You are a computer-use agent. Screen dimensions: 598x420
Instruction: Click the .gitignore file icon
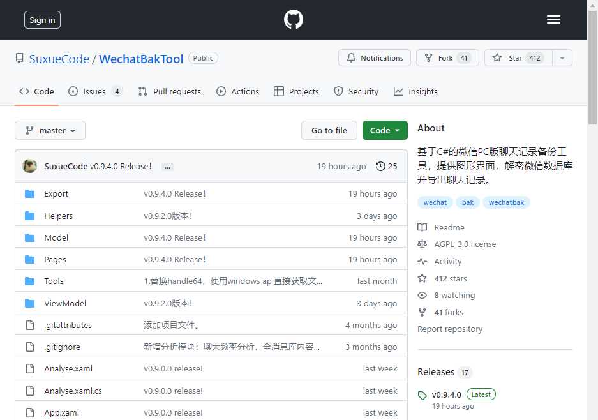click(x=30, y=347)
